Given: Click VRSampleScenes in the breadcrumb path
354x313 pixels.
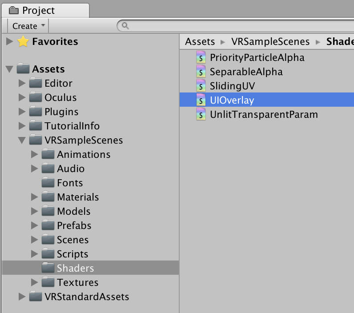Looking at the screenshot, I should coord(270,42).
